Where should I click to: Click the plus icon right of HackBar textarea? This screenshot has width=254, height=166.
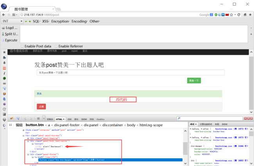click(251, 34)
